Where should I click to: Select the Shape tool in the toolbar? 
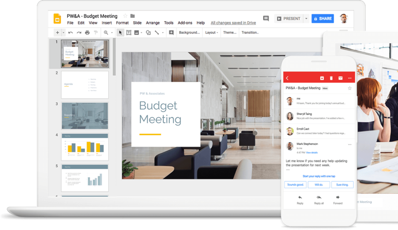[x=148, y=33]
